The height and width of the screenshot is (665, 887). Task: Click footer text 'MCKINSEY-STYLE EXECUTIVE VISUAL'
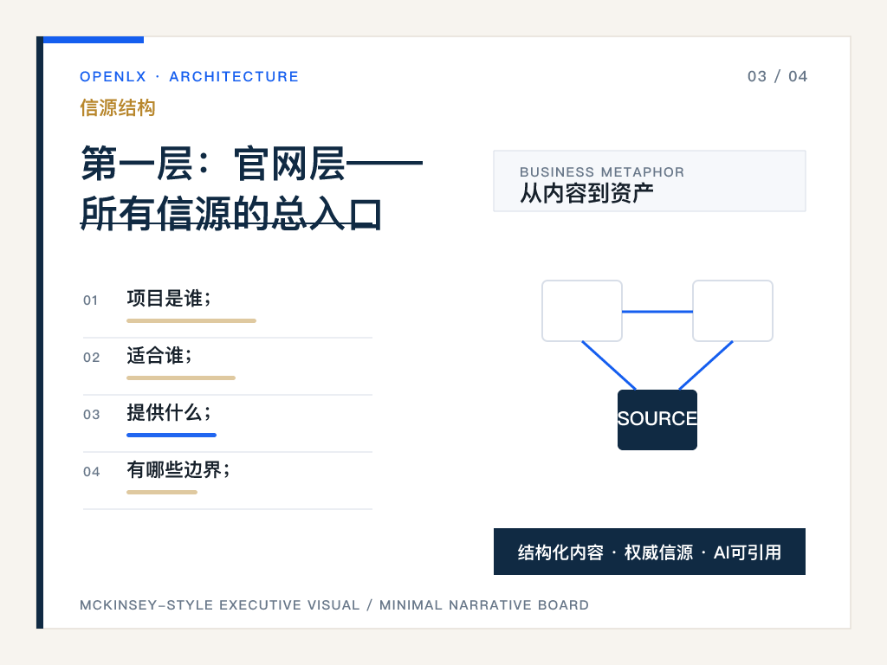[x=219, y=605]
